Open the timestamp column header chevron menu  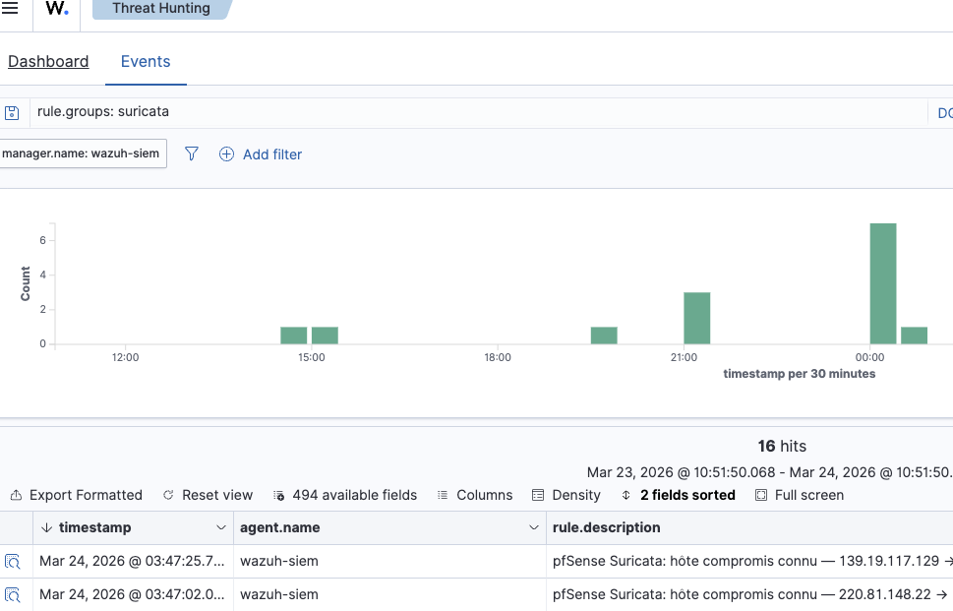pos(221,527)
